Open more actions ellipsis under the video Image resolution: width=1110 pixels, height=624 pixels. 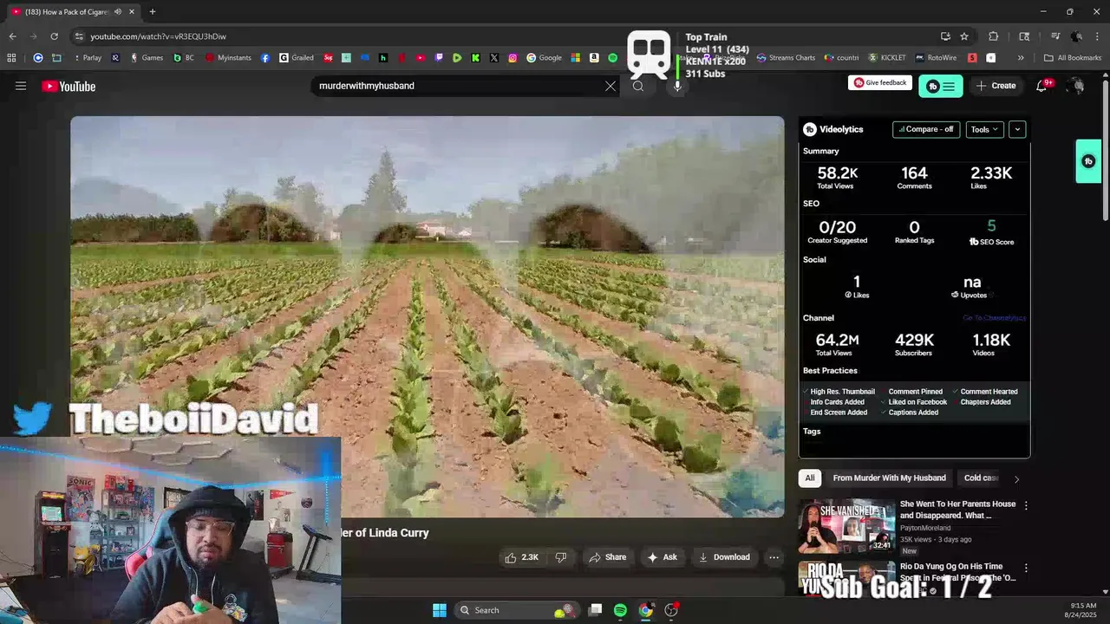pyautogui.click(x=774, y=557)
